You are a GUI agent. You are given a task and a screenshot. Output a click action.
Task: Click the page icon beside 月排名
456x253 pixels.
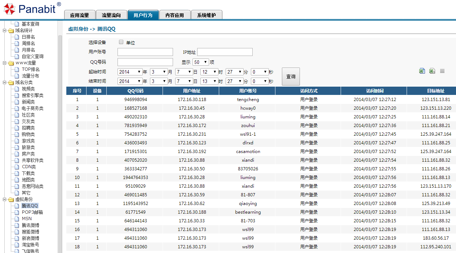click(x=17, y=50)
